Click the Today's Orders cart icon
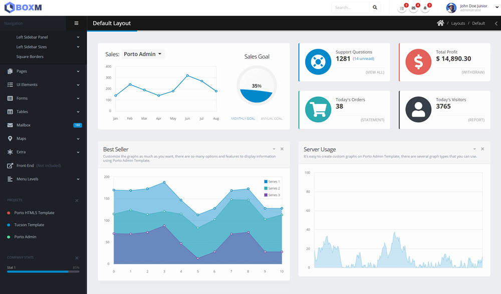The width and height of the screenshot is (501, 294). click(x=318, y=109)
